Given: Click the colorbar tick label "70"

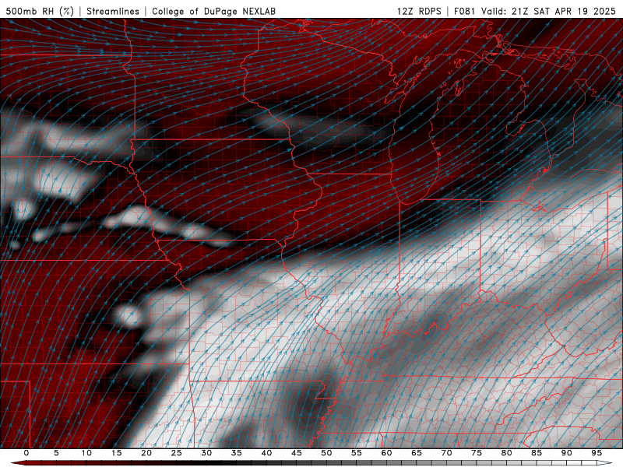Looking at the screenshot, I should tap(446, 453).
